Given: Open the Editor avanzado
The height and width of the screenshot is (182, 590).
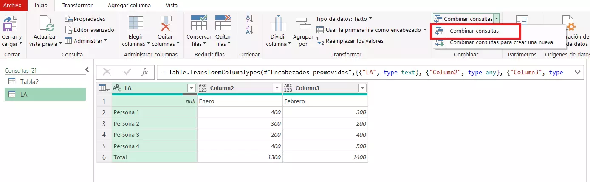Looking at the screenshot, I should click(x=90, y=30).
